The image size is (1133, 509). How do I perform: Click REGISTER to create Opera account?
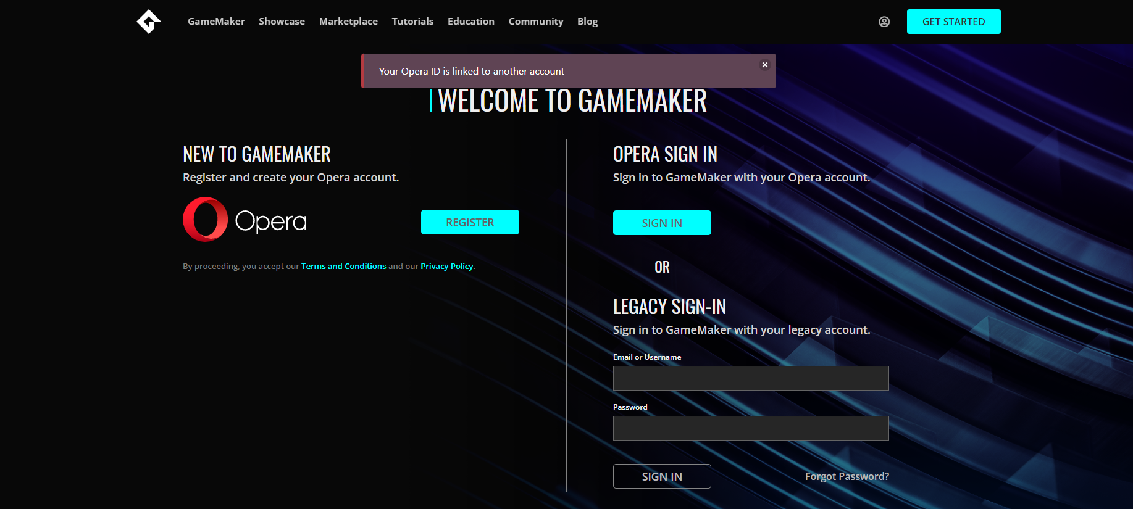point(470,222)
